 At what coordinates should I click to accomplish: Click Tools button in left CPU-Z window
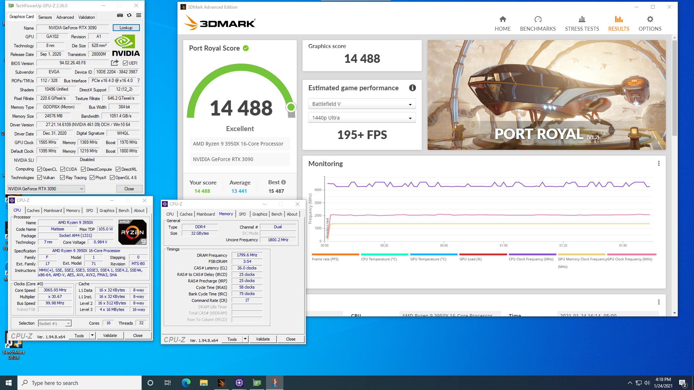(x=79, y=336)
